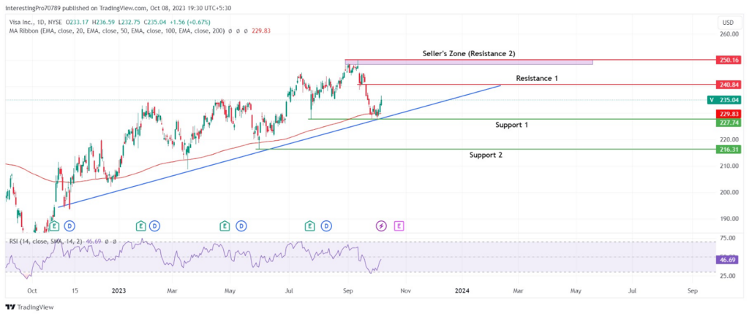Click the blue dividend D marker for November 2022
Screen dimensions: 749x316
click(x=69, y=226)
